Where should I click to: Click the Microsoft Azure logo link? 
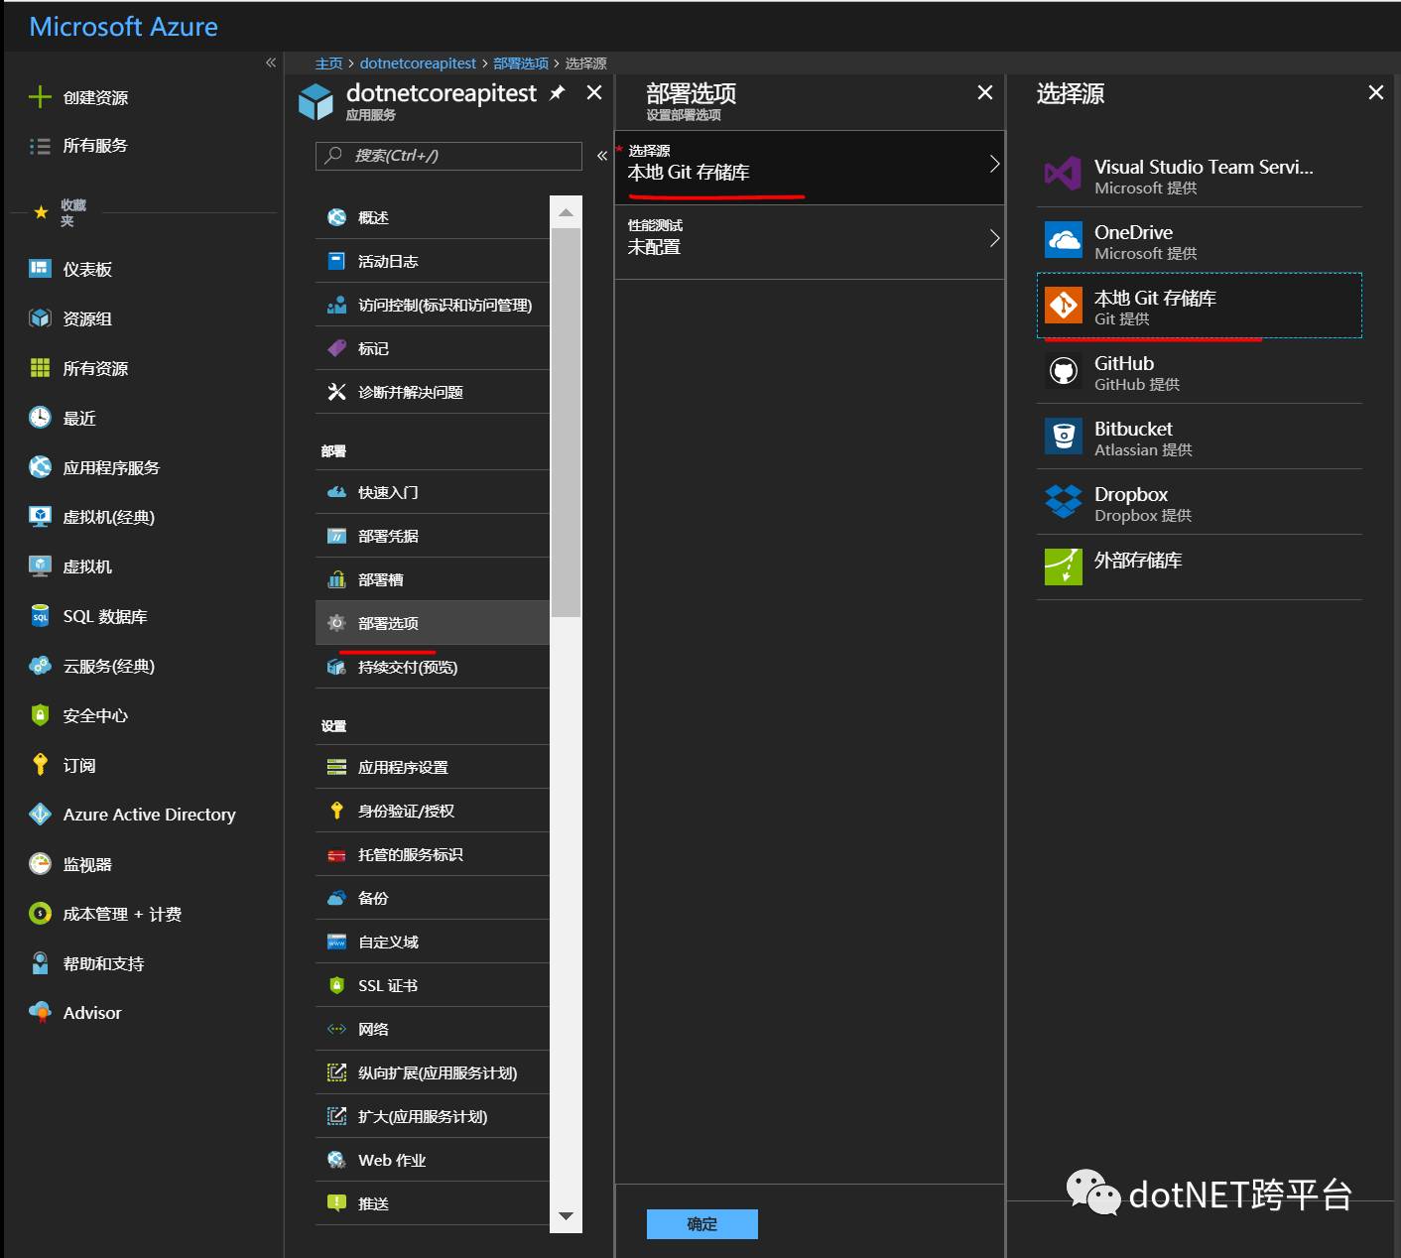124,27
